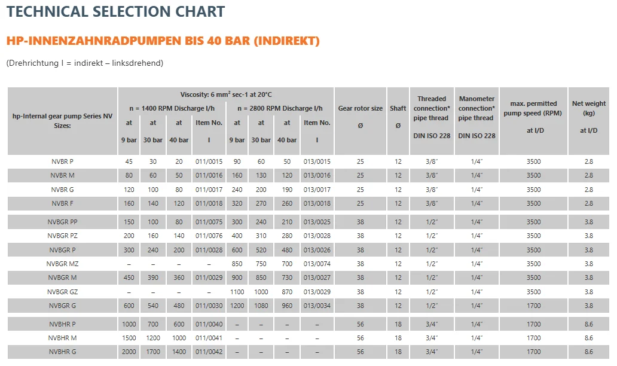
Task: Select the NVBGR GZ row label
Action: (x=62, y=292)
